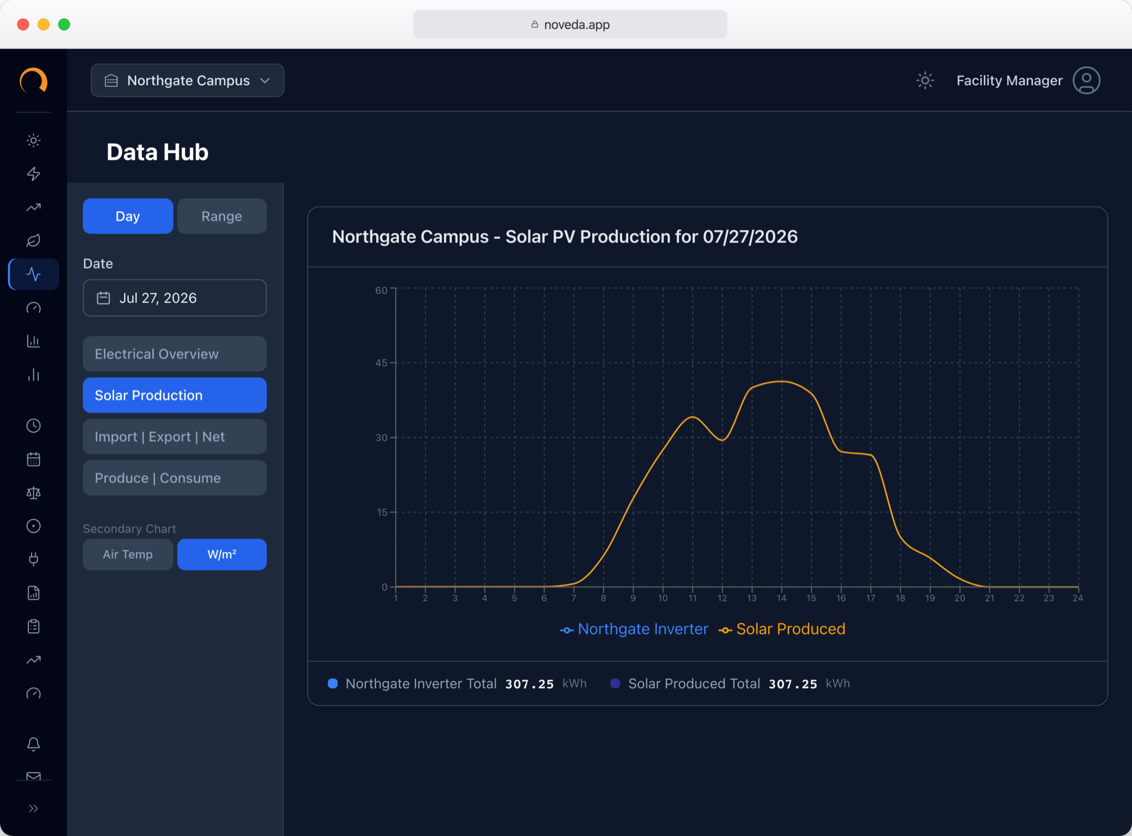
Task: Open the lightning bolt energy page
Action: click(33, 174)
